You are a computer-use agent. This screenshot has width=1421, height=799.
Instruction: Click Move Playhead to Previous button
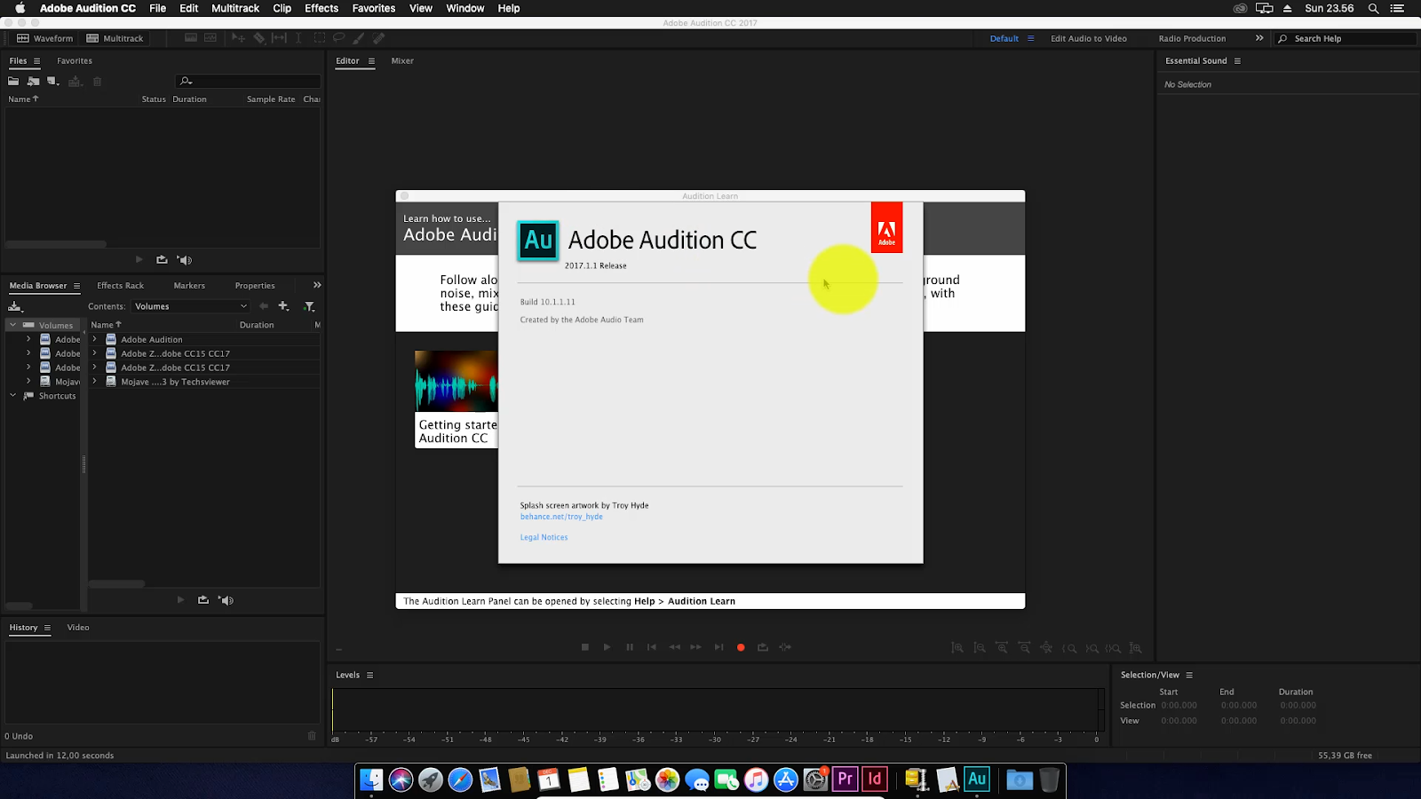(652, 647)
